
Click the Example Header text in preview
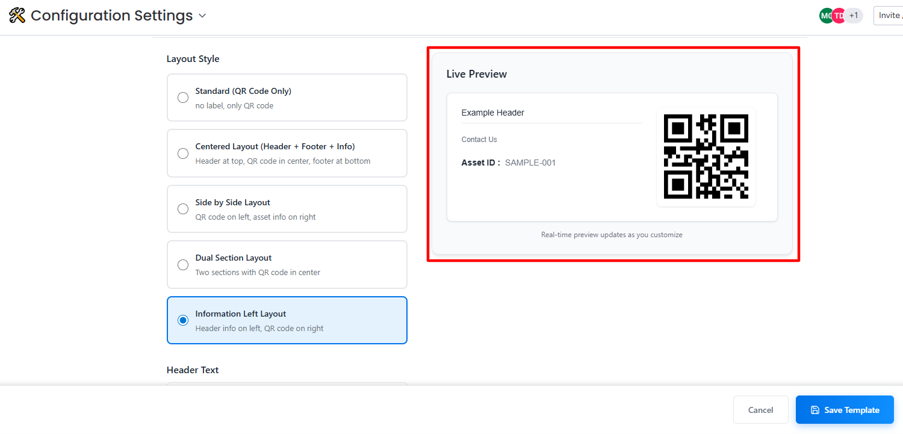(x=493, y=113)
